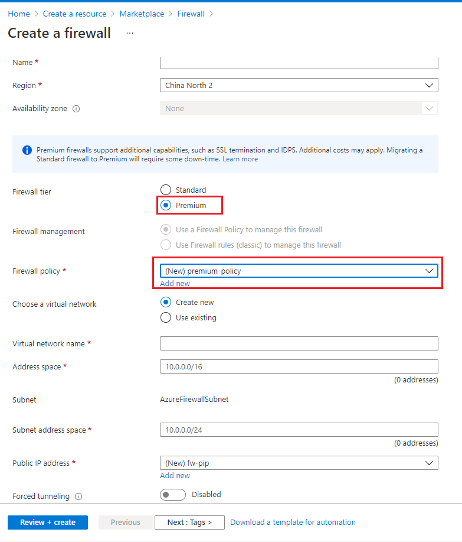The height and width of the screenshot is (542, 462).
Task: Select Create new virtual network option
Action: (166, 303)
